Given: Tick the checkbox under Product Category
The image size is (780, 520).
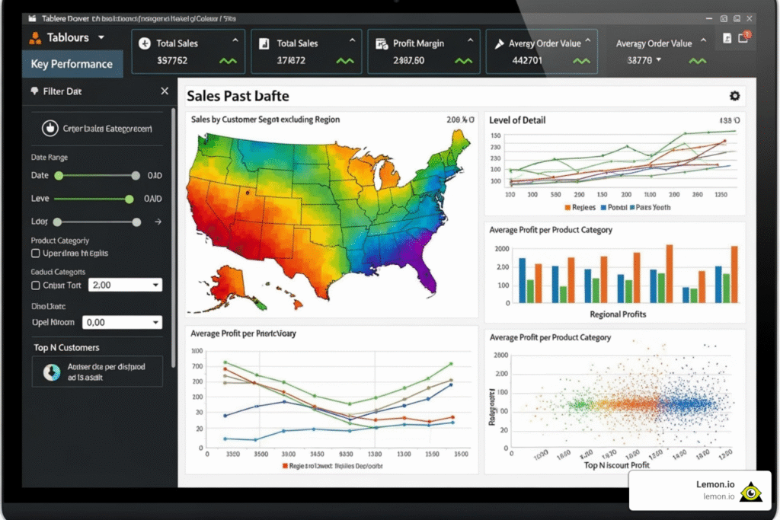Looking at the screenshot, I should (35, 254).
